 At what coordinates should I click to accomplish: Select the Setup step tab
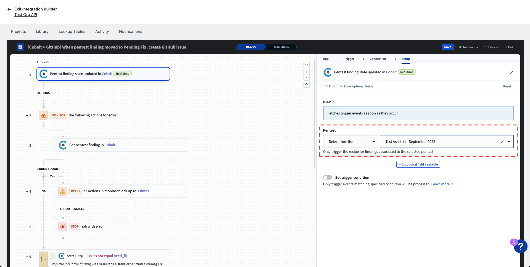[405, 59]
